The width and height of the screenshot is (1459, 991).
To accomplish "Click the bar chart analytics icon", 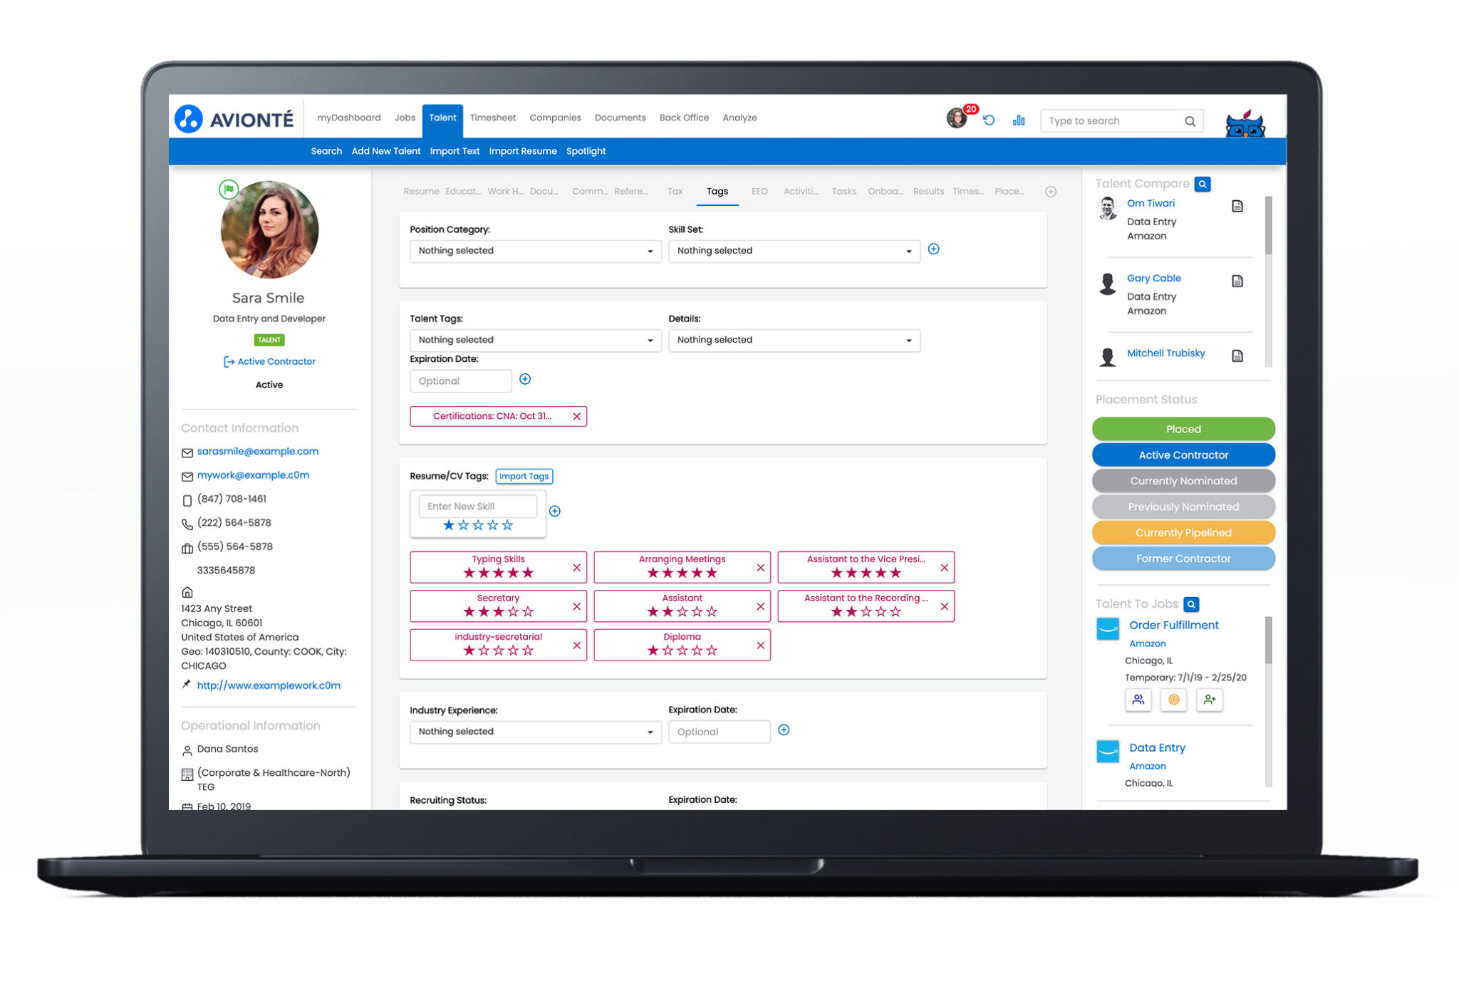I will (x=1019, y=120).
